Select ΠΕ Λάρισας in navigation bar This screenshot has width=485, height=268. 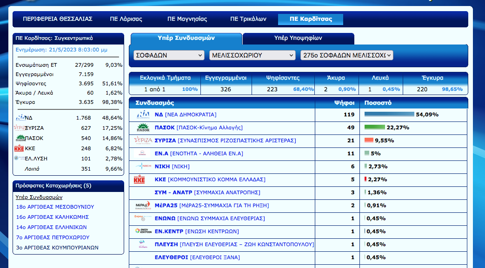[126, 19]
